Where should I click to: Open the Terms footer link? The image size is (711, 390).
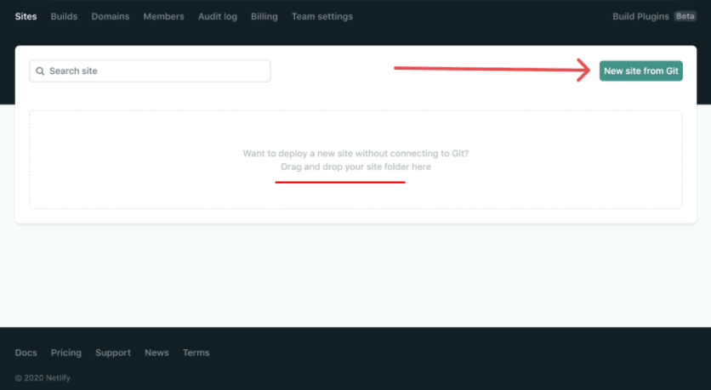pyautogui.click(x=196, y=353)
